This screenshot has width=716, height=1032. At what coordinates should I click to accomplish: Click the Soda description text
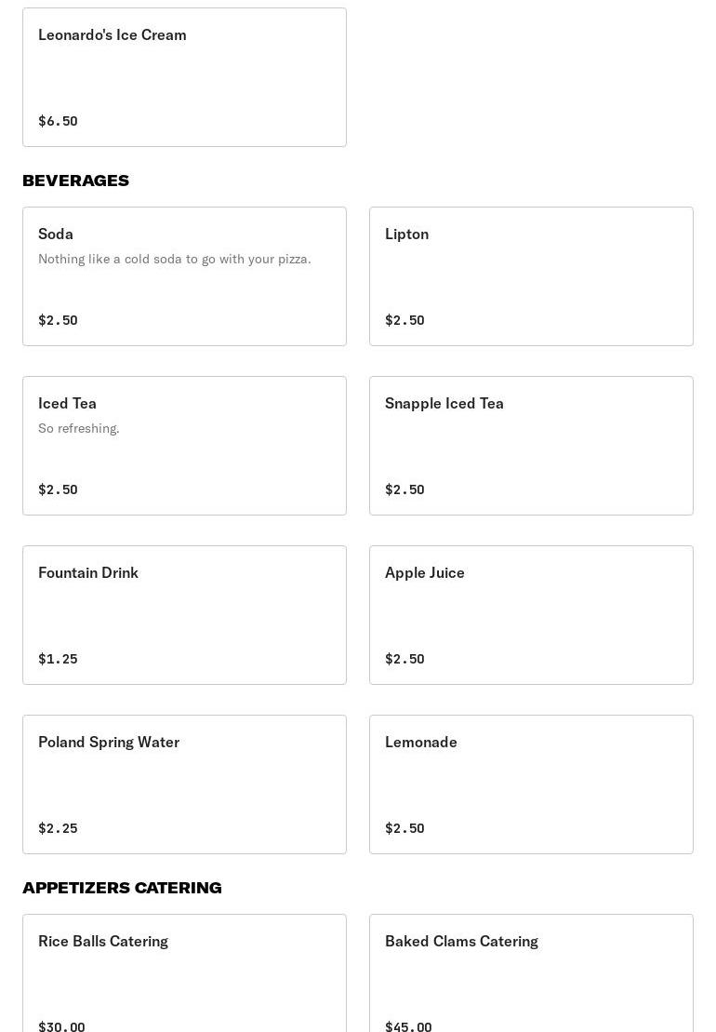pos(175,259)
